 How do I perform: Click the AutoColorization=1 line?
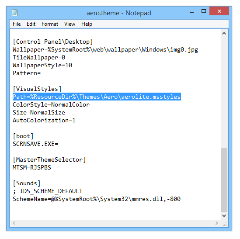tap(44, 120)
